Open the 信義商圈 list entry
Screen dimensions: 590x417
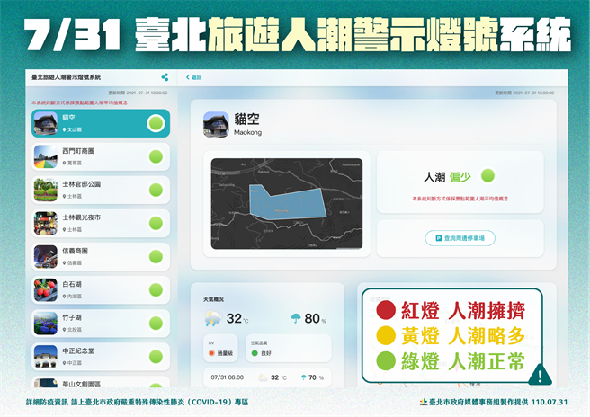(x=101, y=256)
